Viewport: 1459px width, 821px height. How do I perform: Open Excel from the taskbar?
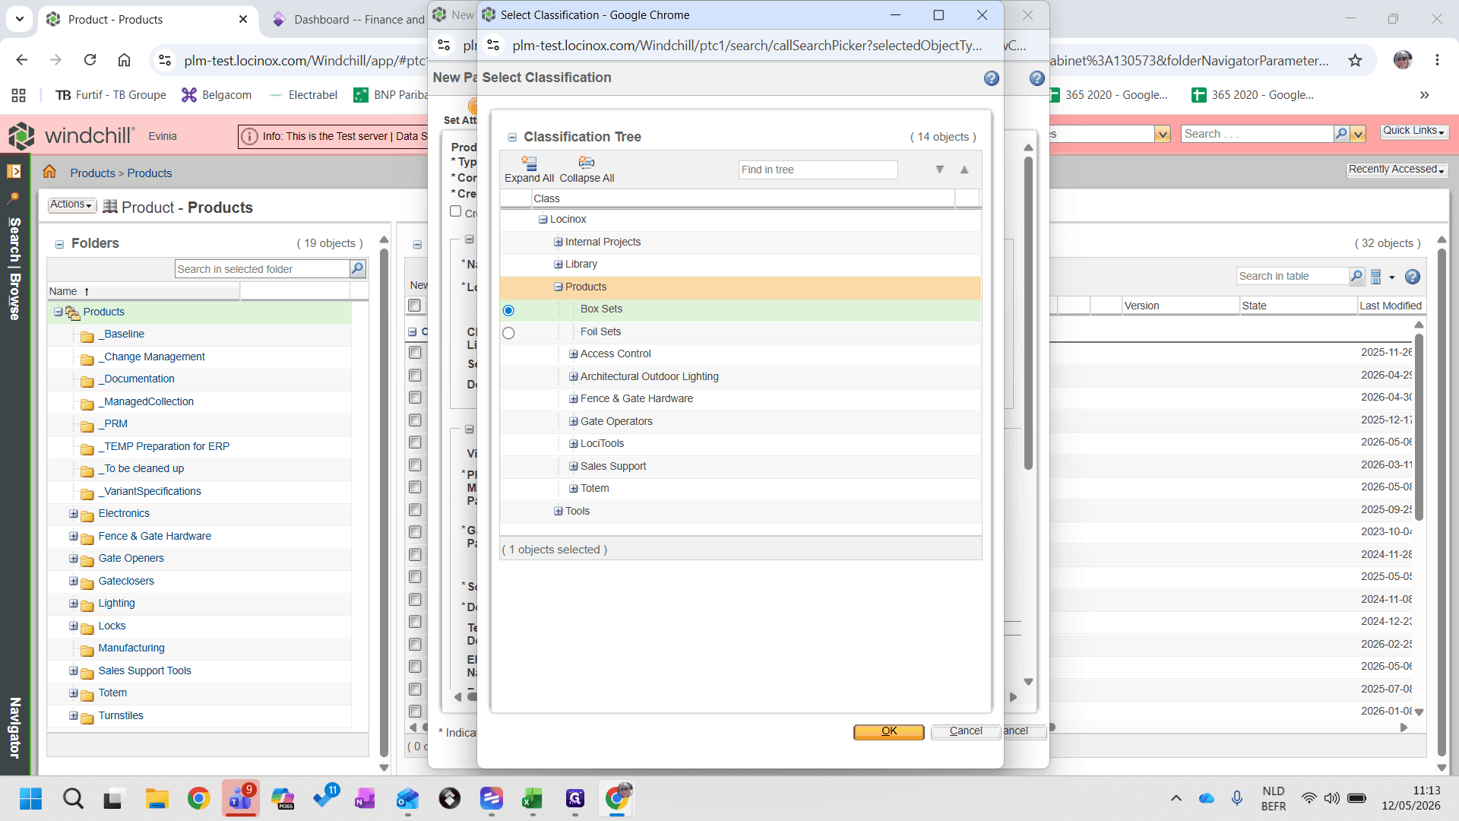coord(532,798)
